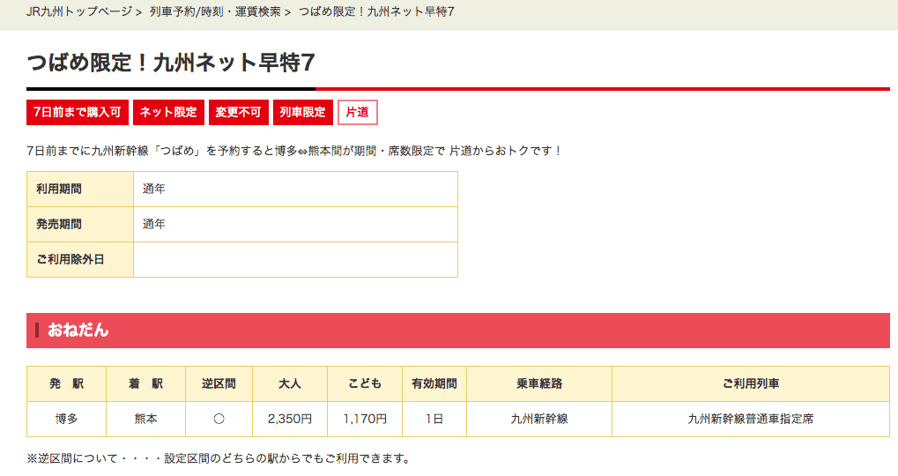
Task: Click the child fare 1,170円
Action: 365,420
